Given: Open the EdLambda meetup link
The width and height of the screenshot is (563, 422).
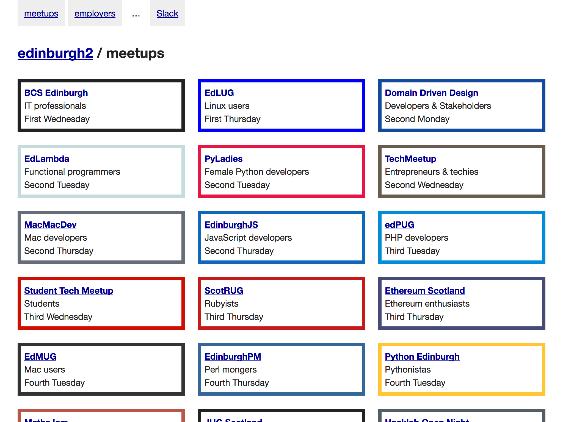Looking at the screenshot, I should 47,159.
